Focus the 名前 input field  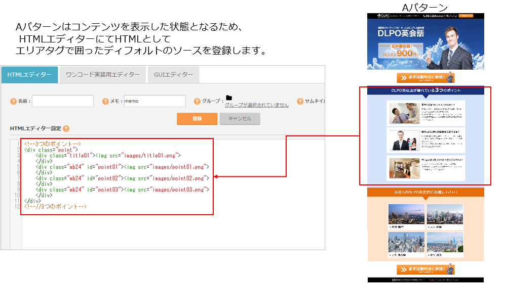[x=63, y=101]
